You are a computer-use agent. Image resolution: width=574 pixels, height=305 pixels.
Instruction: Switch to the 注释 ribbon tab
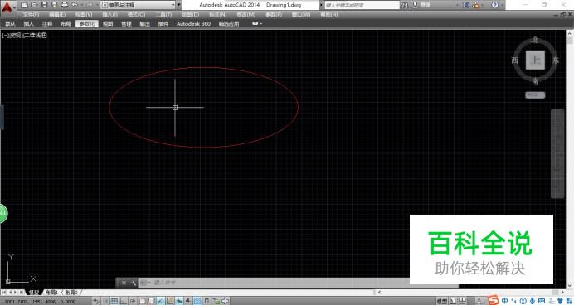tap(47, 24)
